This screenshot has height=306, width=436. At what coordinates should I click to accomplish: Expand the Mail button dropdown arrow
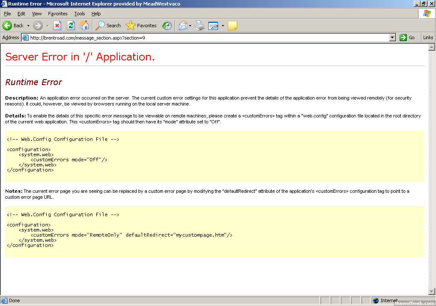coord(190,26)
